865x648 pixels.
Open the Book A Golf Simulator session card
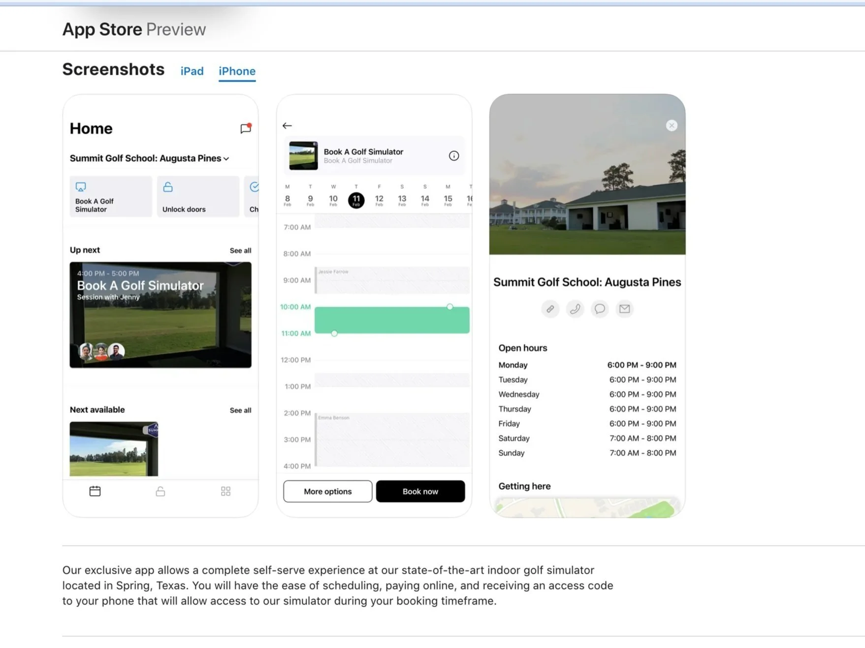160,315
